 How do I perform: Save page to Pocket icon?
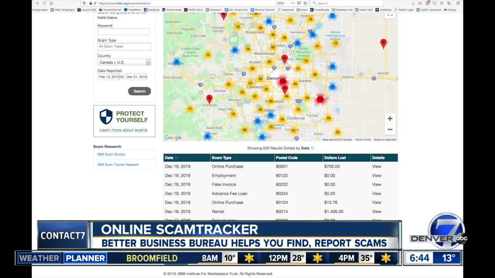(x=300, y=3)
